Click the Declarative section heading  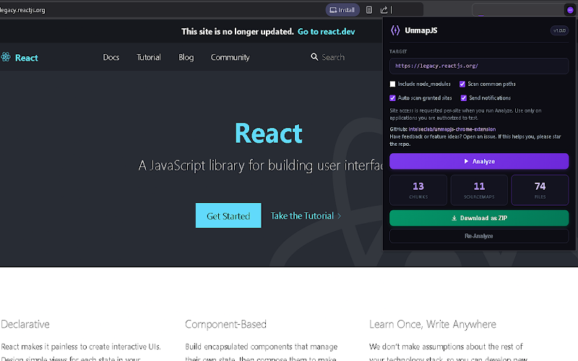pos(25,324)
